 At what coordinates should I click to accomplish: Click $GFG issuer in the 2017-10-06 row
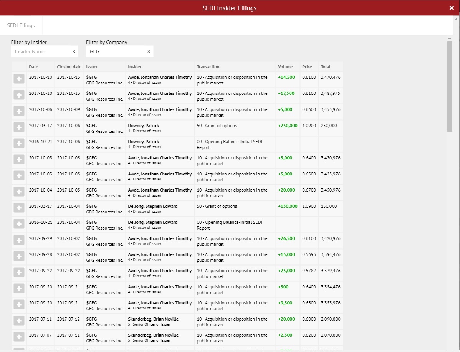[x=91, y=109]
